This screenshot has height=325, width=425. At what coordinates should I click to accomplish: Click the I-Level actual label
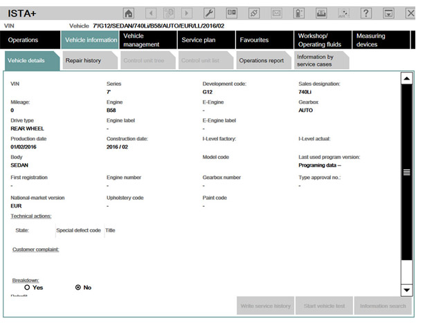(314, 139)
